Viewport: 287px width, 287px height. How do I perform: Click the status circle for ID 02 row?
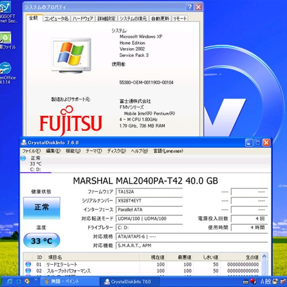(x=28, y=271)
